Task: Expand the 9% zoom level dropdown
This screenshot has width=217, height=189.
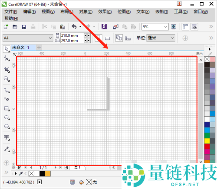Action: pyautogui.click(x=165, y=27)
